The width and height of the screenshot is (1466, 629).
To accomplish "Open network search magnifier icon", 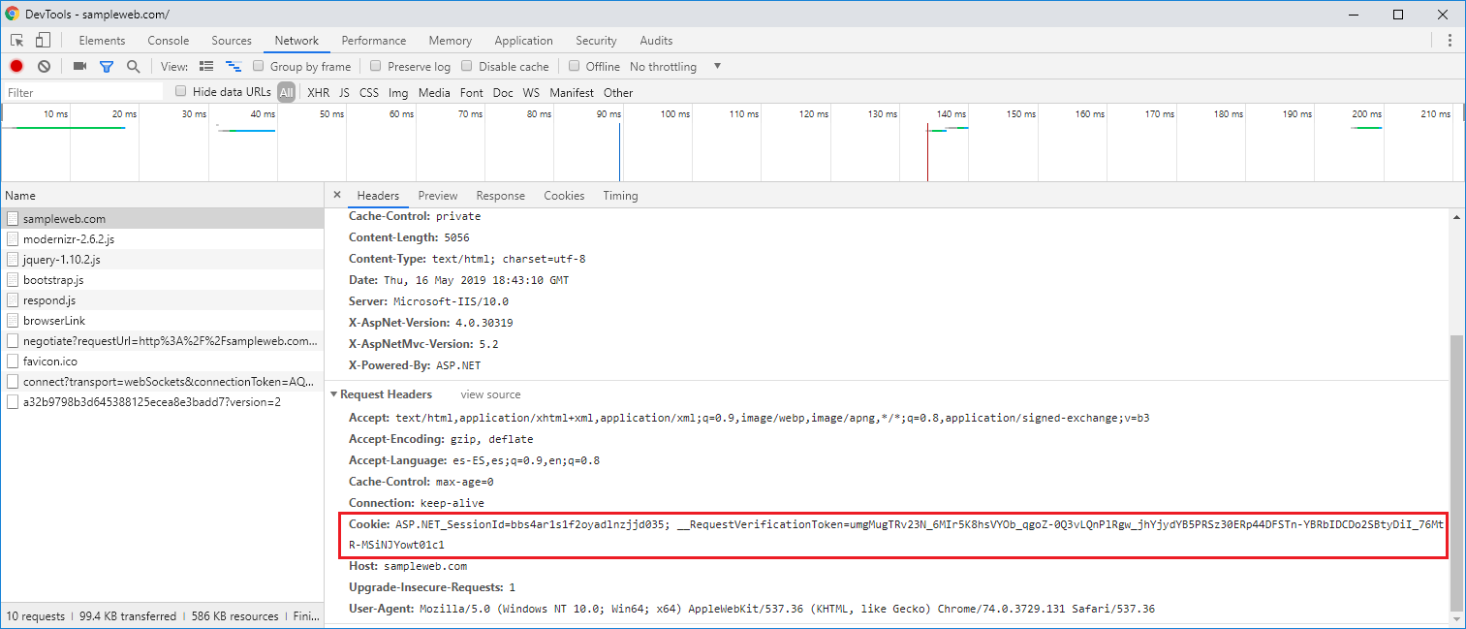I will pyautogui.click(x=134, y=66).
